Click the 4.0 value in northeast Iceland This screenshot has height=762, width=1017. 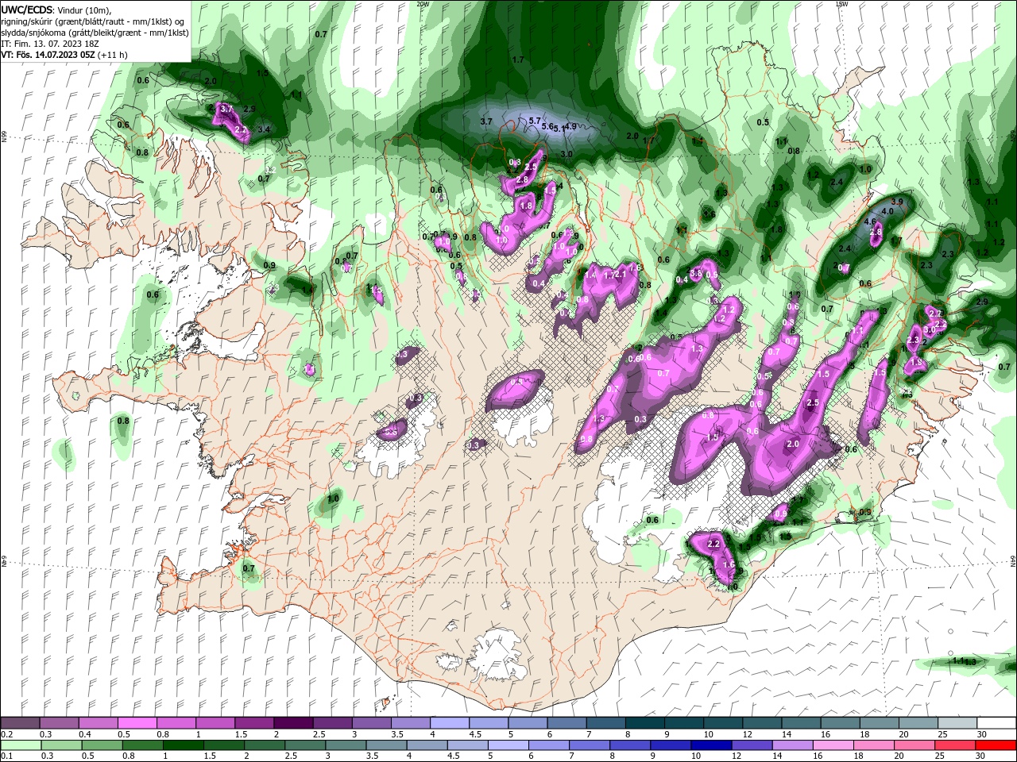coord(887,211)
